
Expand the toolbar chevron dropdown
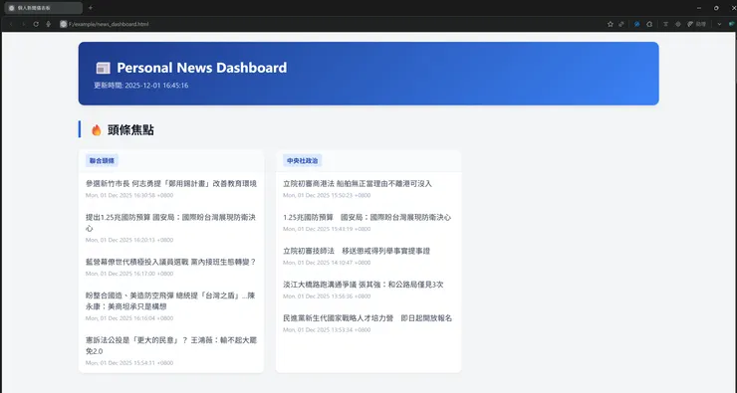coord(719,24)
